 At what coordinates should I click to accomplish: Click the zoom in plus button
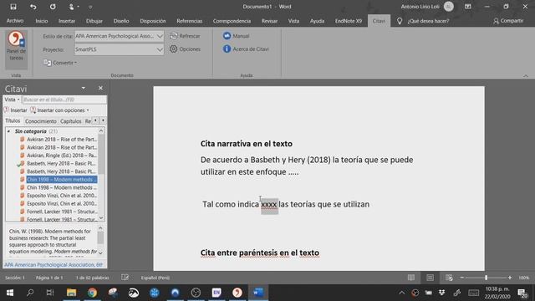[x=510, y=278]
